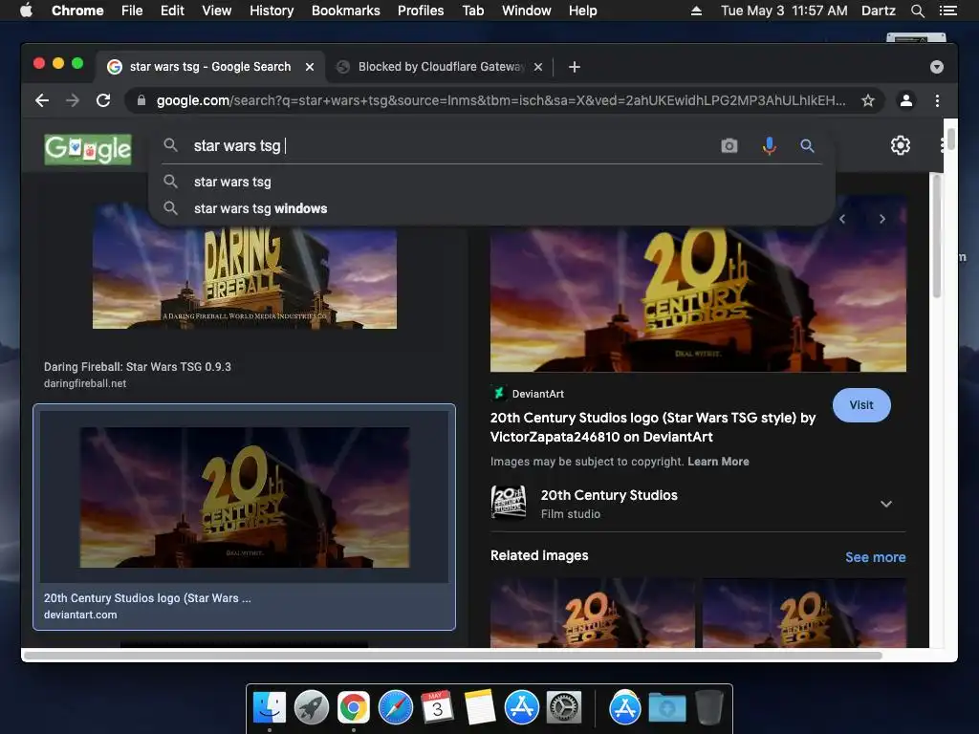Click See more related images
Image resolution: width=979 pixels, height=734 pixels.
pos(876,557)
